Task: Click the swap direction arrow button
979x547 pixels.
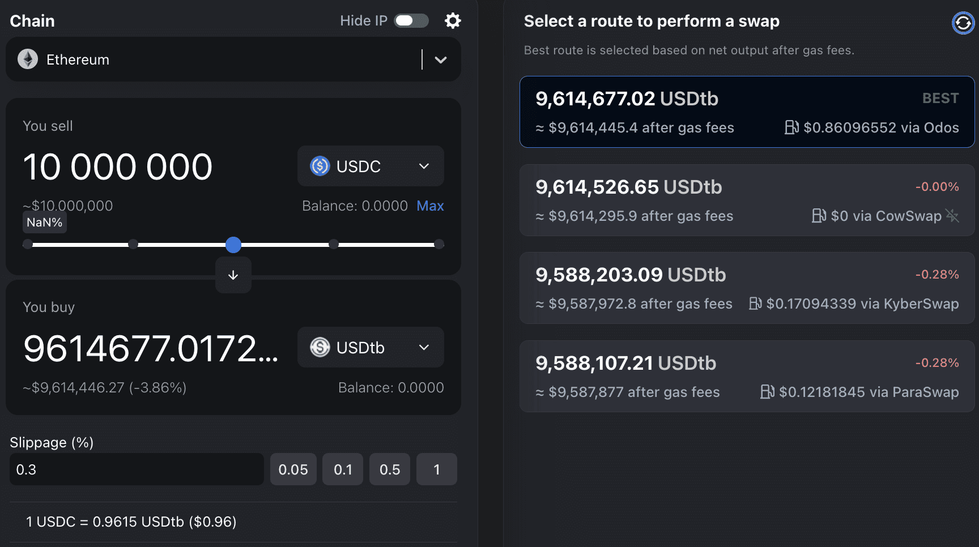Action: [x=233, y=275]
